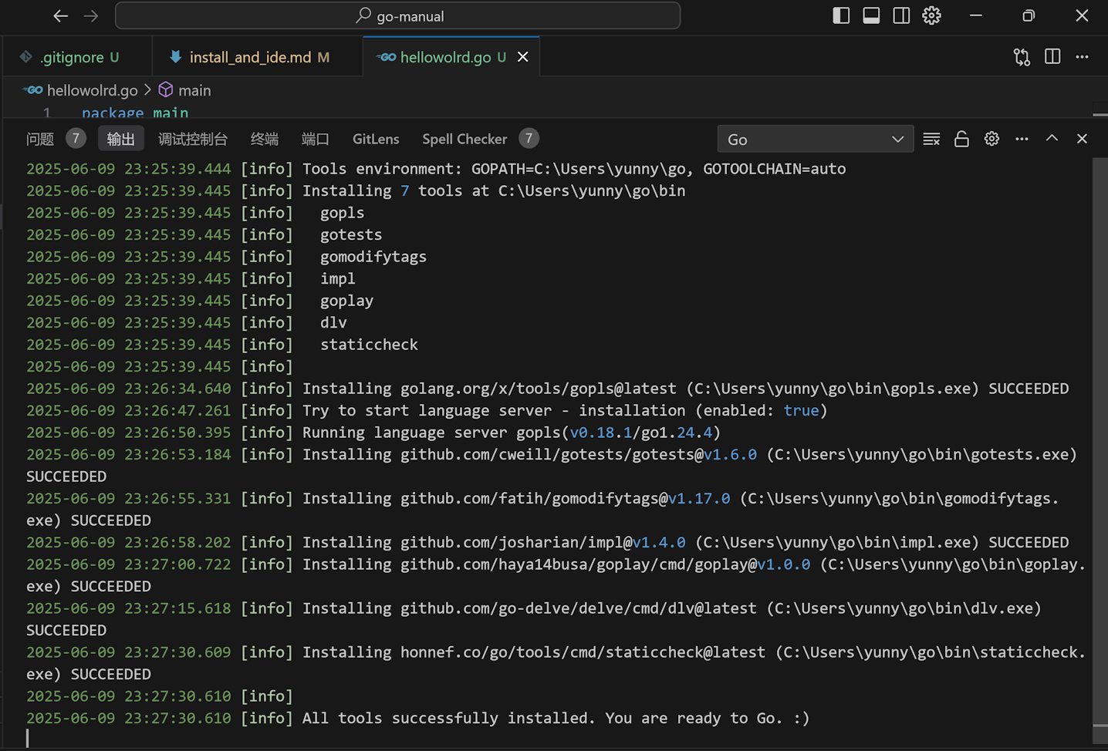This screenshot has width=1108, height=751.
Task: Toggle the secondary sidebar visibility
Action: click(900, 15)
